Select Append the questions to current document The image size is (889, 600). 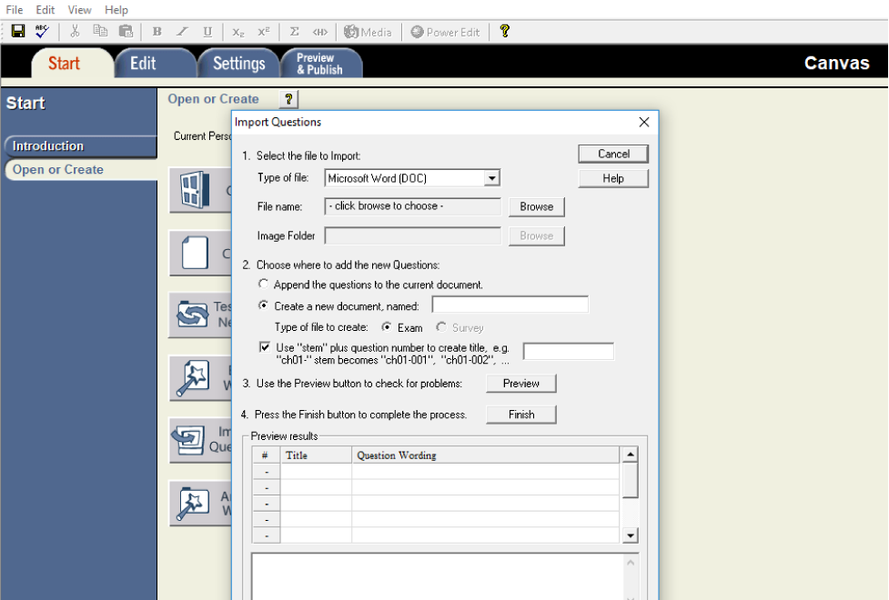[263, 284]
